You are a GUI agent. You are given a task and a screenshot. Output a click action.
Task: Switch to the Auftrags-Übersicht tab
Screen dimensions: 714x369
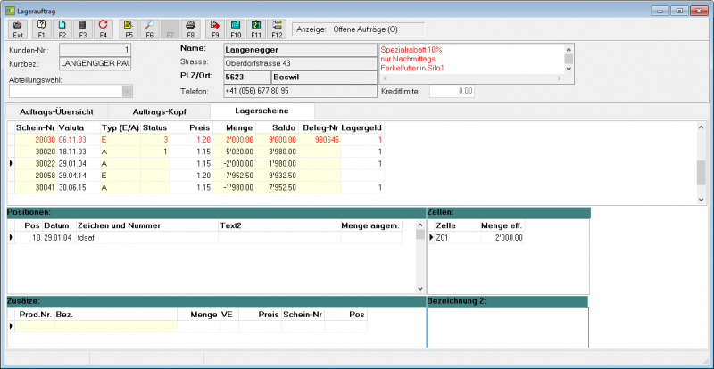(57, 111)
